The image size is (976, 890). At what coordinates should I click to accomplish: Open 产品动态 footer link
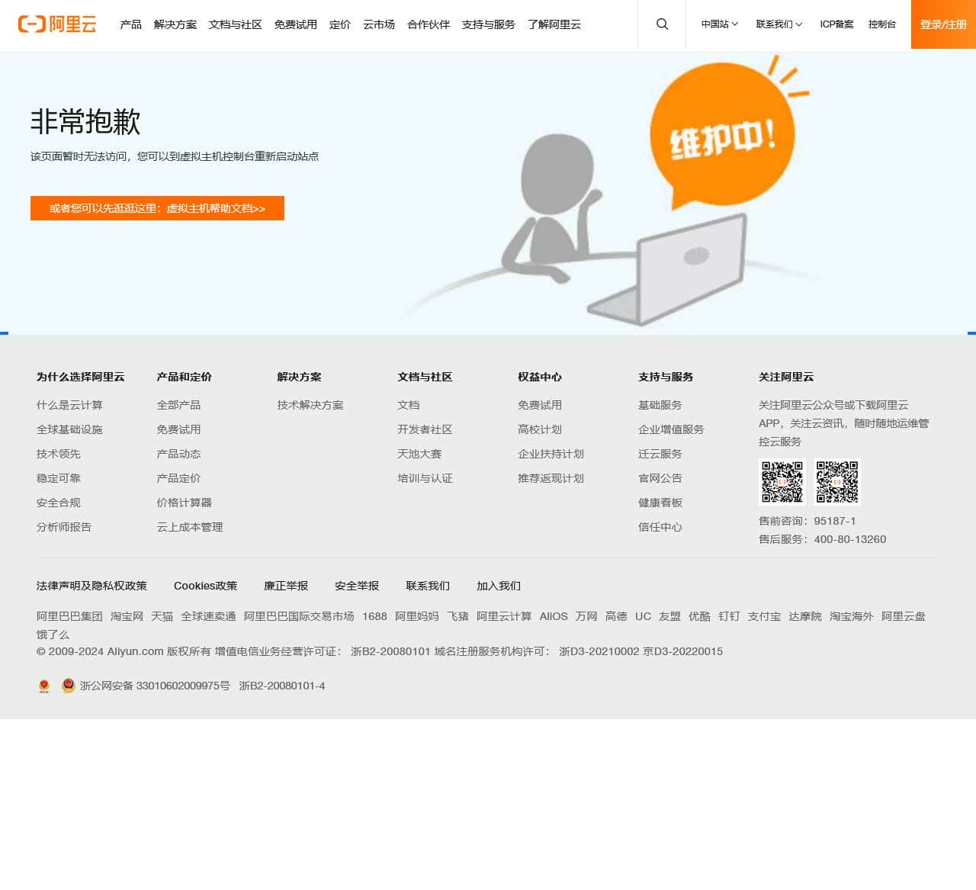(179, 454)
